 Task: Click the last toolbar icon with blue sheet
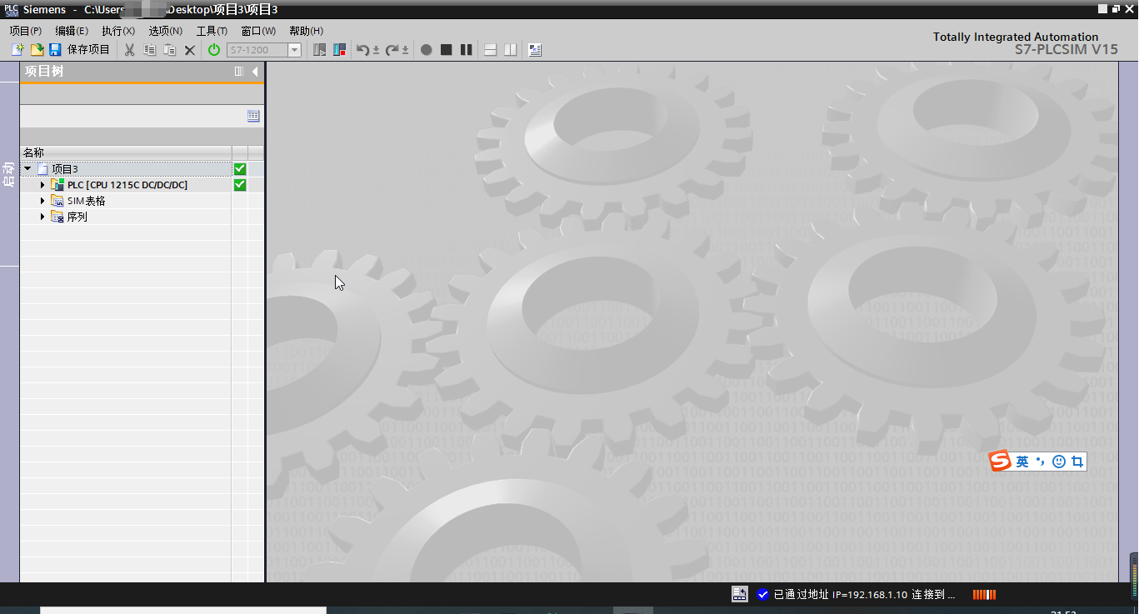pos(535,50)
